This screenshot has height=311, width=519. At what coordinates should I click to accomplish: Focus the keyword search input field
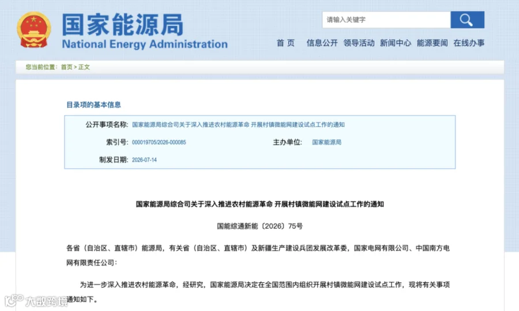386,20
